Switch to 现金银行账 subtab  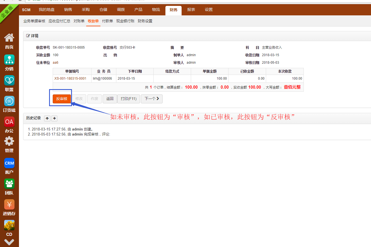pyautogui.click(x=125, y=21)
